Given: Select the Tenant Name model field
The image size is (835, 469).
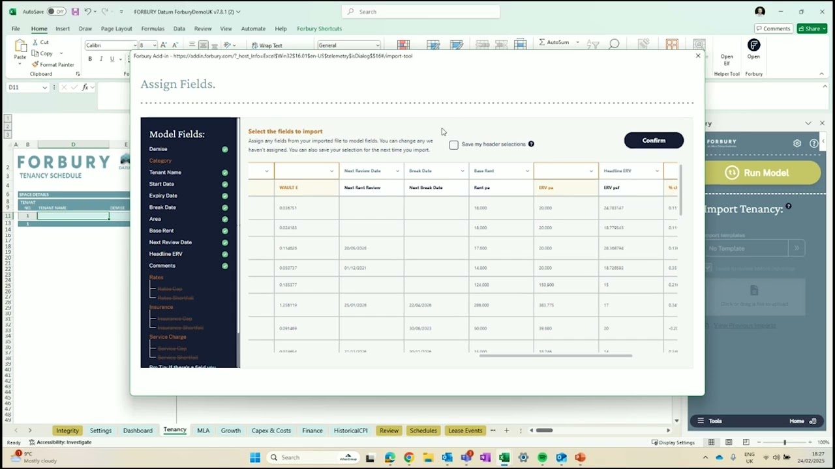Looking at the screenshot, I should coord(165,173).
